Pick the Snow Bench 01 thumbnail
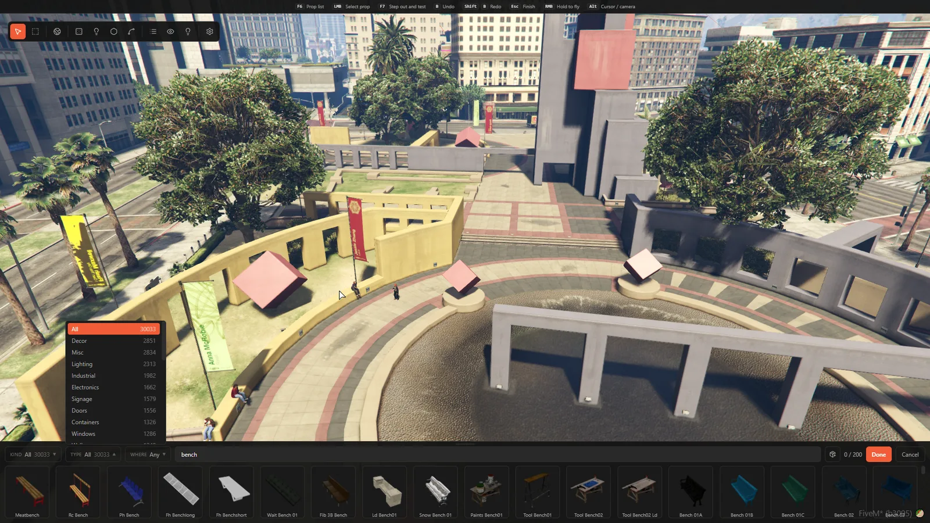The height and width of the screenshot is (523, 930). coord(435,492)
